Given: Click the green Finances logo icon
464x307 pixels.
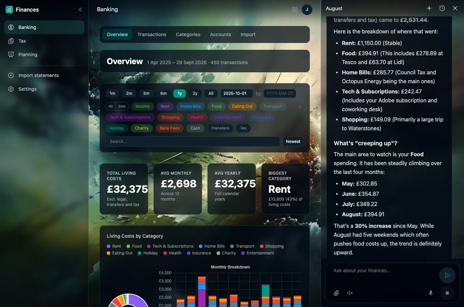Looking at the screenshot, I should (x=9, y=10).
